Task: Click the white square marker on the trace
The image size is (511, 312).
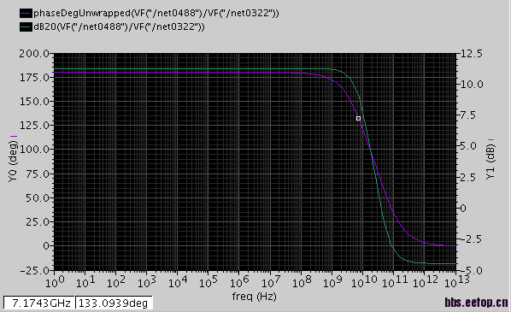Action: (x=358, y=118)
